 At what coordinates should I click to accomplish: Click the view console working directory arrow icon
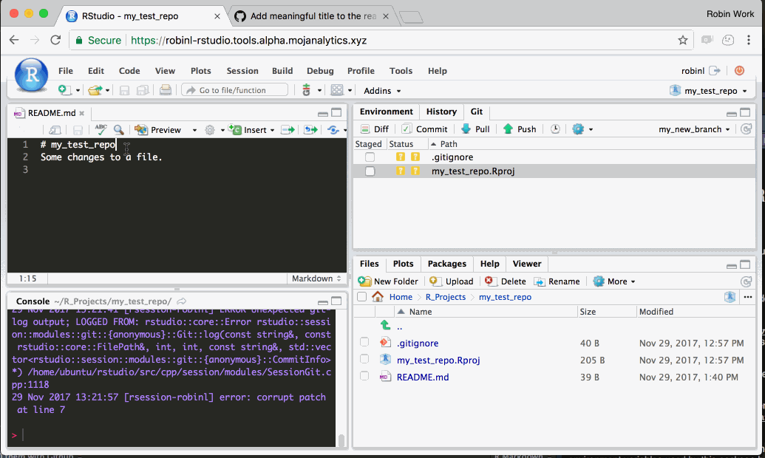click(x=182, y=301)
